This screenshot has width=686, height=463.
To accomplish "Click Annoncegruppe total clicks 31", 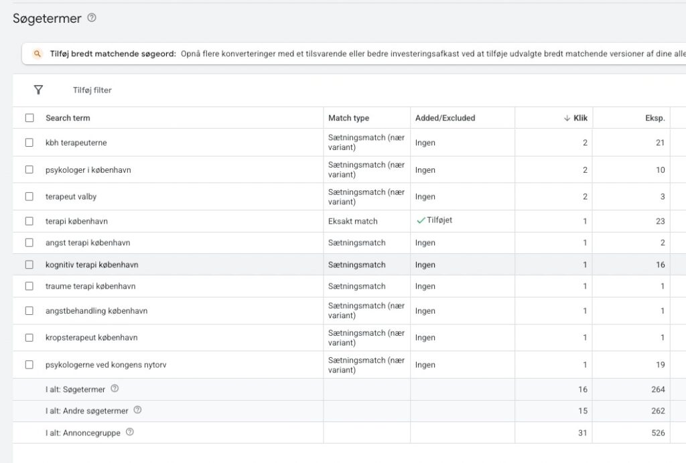I will click(x=583, y=433).
